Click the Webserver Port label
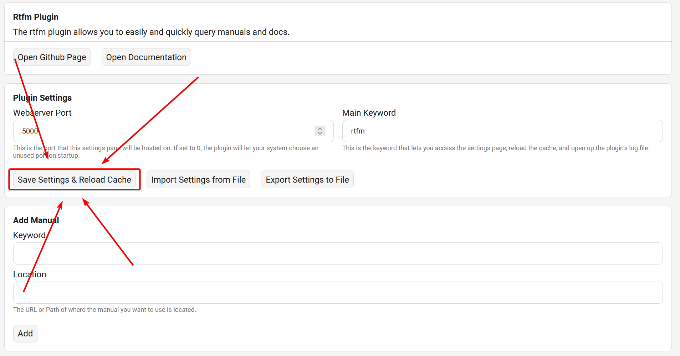The height and width of the screenshot is (356, 680). [42, 113]
